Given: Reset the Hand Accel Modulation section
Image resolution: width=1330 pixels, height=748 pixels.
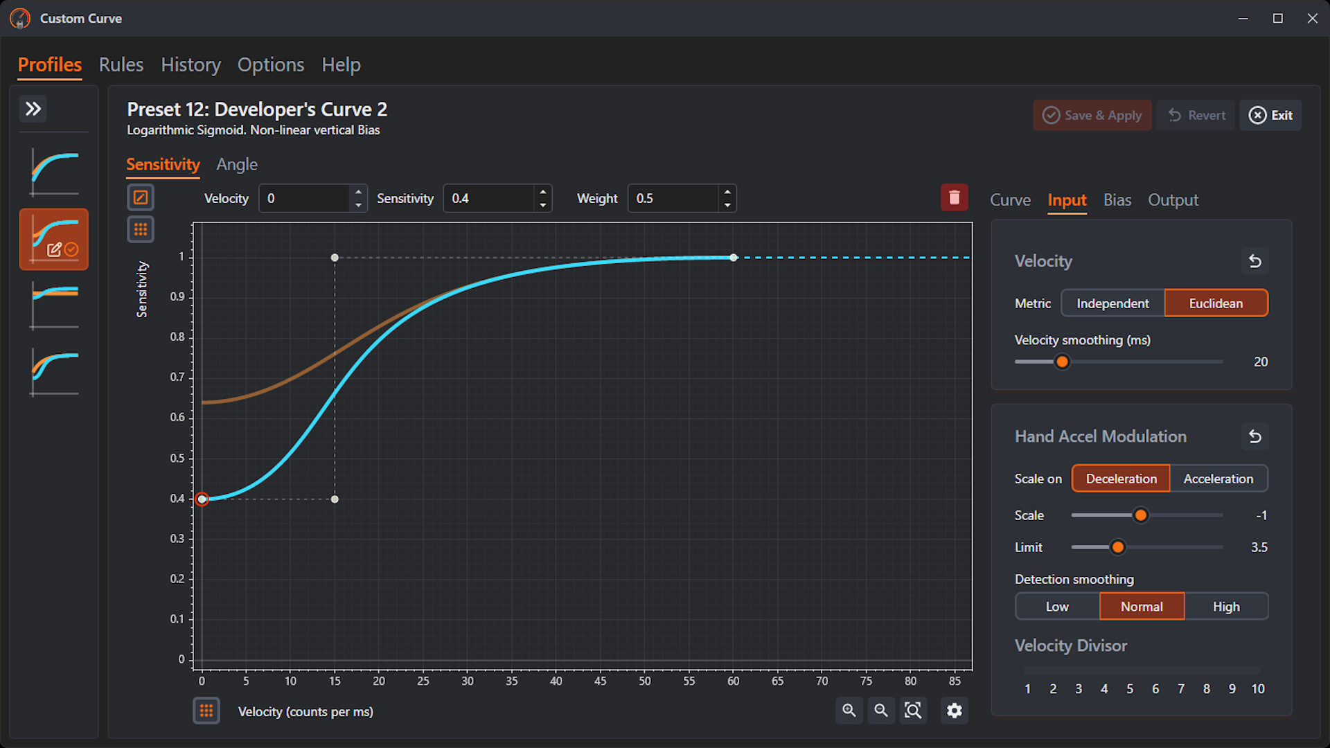Looking at the screenshot, I should (1254, 436).
